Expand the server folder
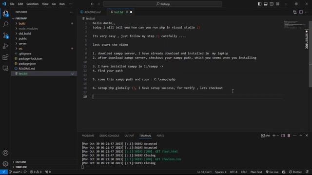 44,43
